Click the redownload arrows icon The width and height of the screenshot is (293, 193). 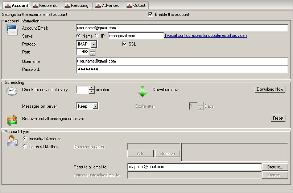tap(12, 119)
